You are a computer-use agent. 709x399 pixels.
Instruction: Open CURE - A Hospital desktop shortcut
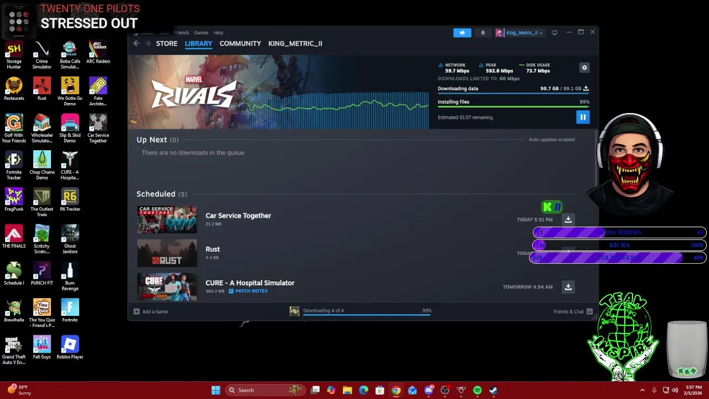[70, 166]
